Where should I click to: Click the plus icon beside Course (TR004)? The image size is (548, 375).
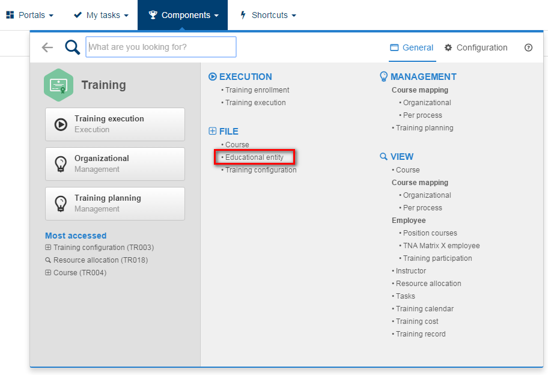pyautogui.click(x=48, y=273)
